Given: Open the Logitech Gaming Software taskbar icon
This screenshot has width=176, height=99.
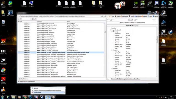Looking at the screenshot, I should pos(31,97).
